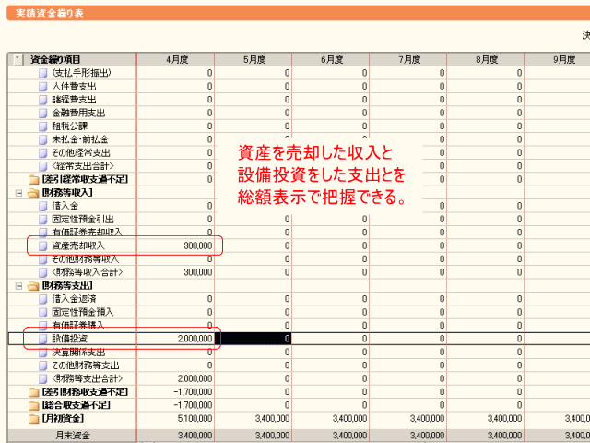
Task: Click the open folder icon of [財務等支出]
Action: tap(34, 286)
